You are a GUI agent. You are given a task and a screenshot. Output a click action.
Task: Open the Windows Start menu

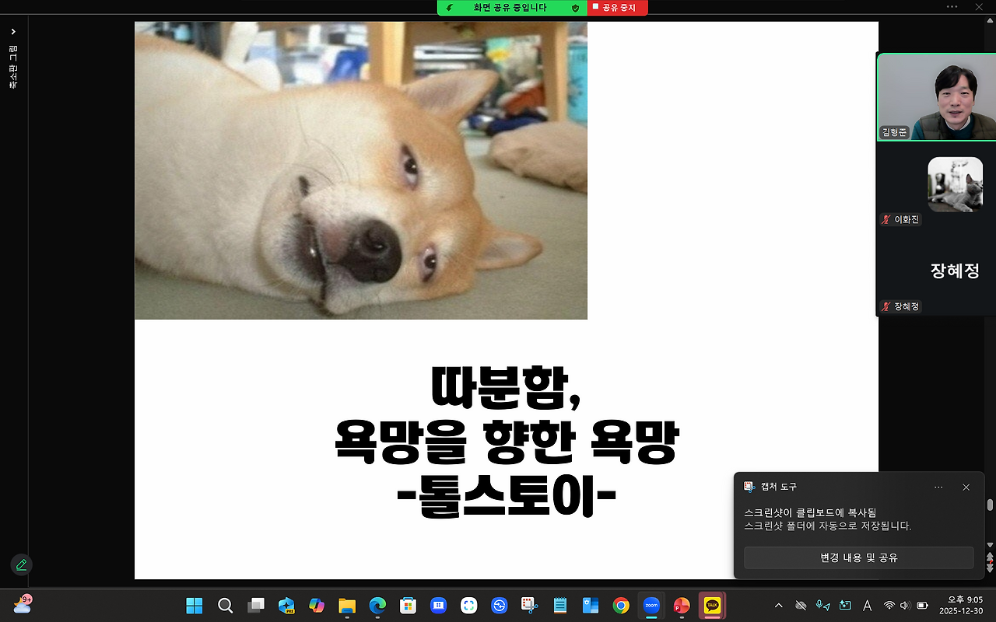click(x=193, y=605)
